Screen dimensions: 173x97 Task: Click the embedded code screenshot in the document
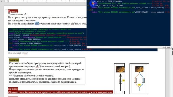point(48,40)
